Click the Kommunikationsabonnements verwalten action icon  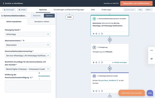(x=94, y=19)
